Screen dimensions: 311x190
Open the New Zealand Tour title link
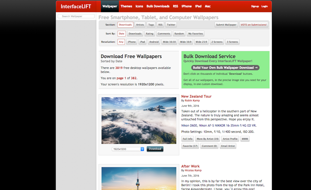(196, 96)
